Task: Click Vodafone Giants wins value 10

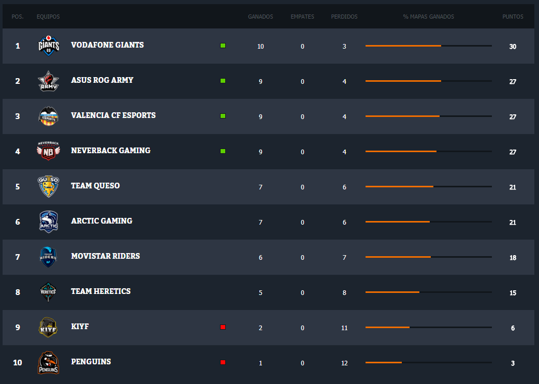Action: click(260, 47)
